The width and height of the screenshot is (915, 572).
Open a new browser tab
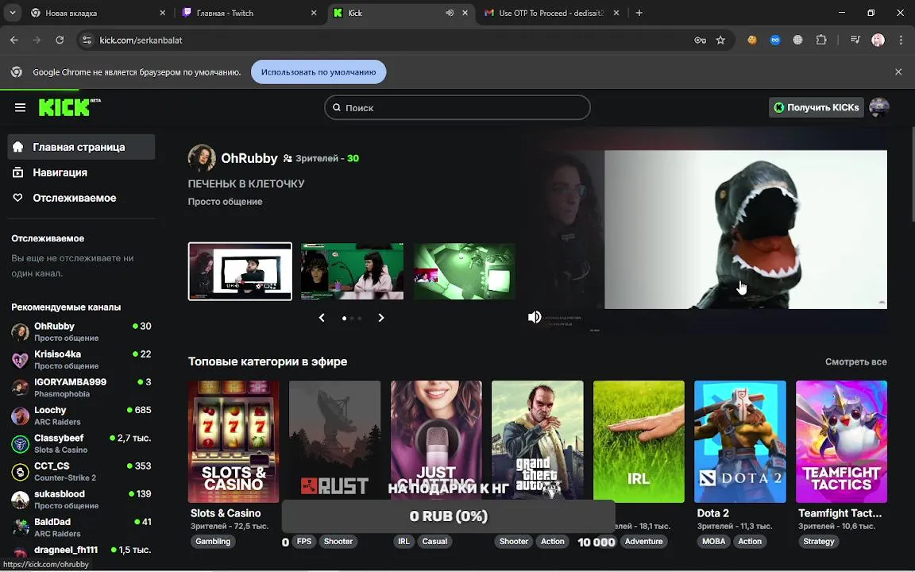tap(639, 13)
